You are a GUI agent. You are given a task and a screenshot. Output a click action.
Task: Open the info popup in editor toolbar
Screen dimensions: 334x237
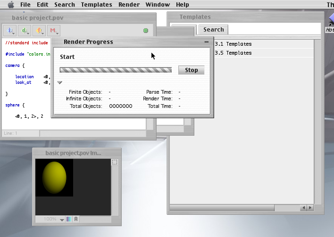pos(10,31)
